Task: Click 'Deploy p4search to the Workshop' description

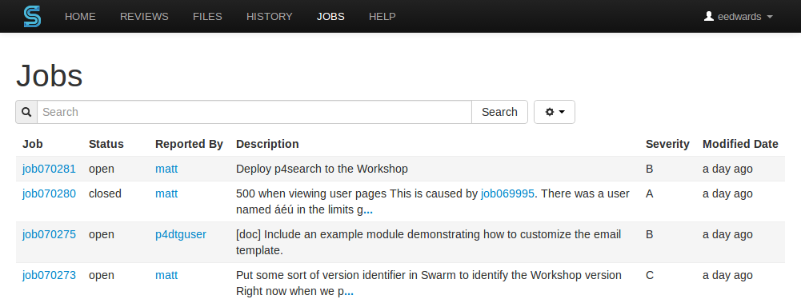Action: (x=322, y=169)
